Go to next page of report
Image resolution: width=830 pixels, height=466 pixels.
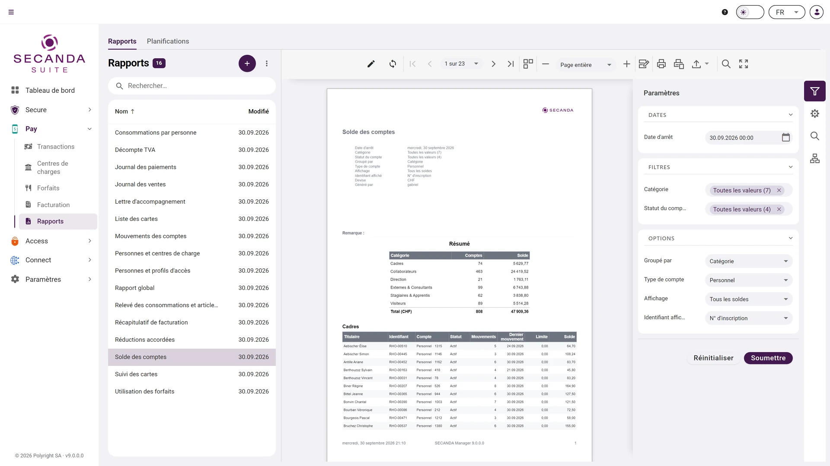tap(493, 64)
